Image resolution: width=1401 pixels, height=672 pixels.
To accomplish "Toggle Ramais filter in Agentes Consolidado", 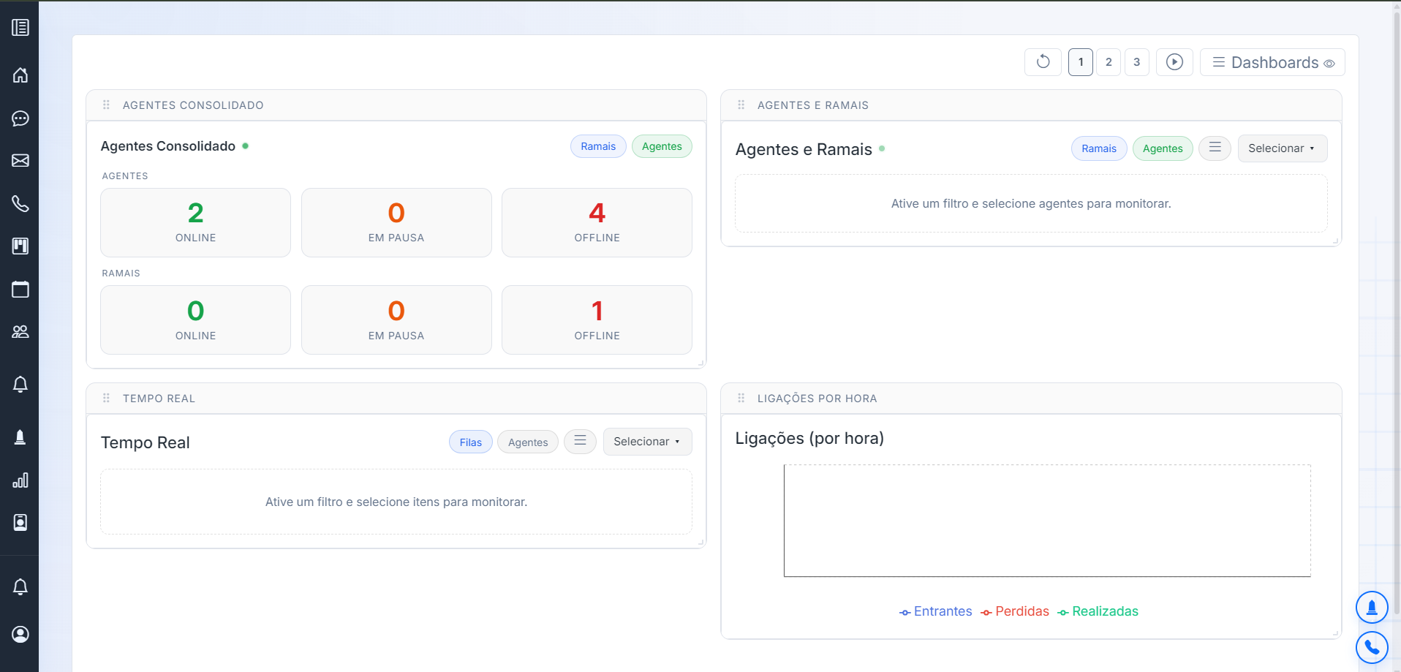I will pyautogui.click(x=598, y=146).
